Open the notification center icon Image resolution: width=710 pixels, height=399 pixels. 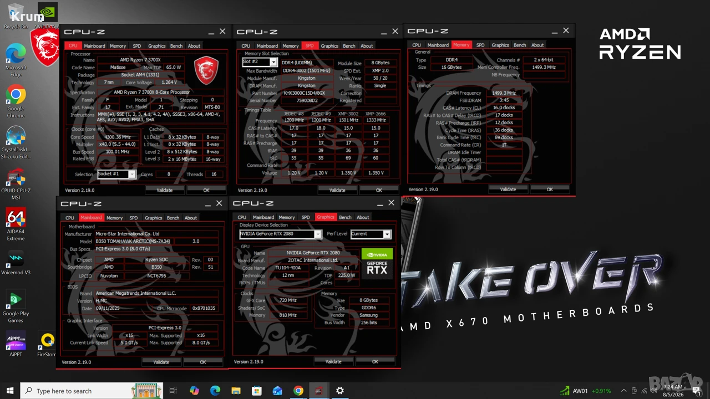click(x=697, y=391)
